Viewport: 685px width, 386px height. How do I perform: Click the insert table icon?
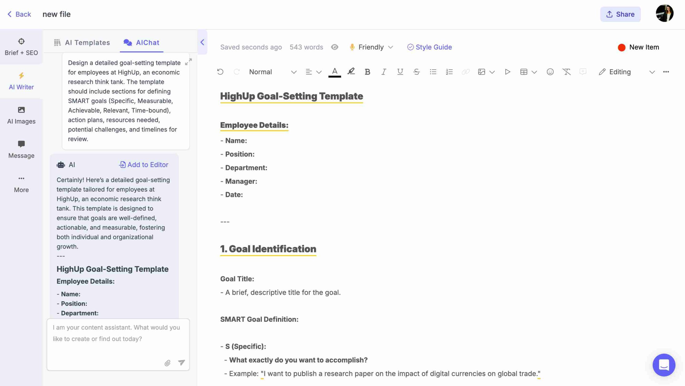point(524,72)
